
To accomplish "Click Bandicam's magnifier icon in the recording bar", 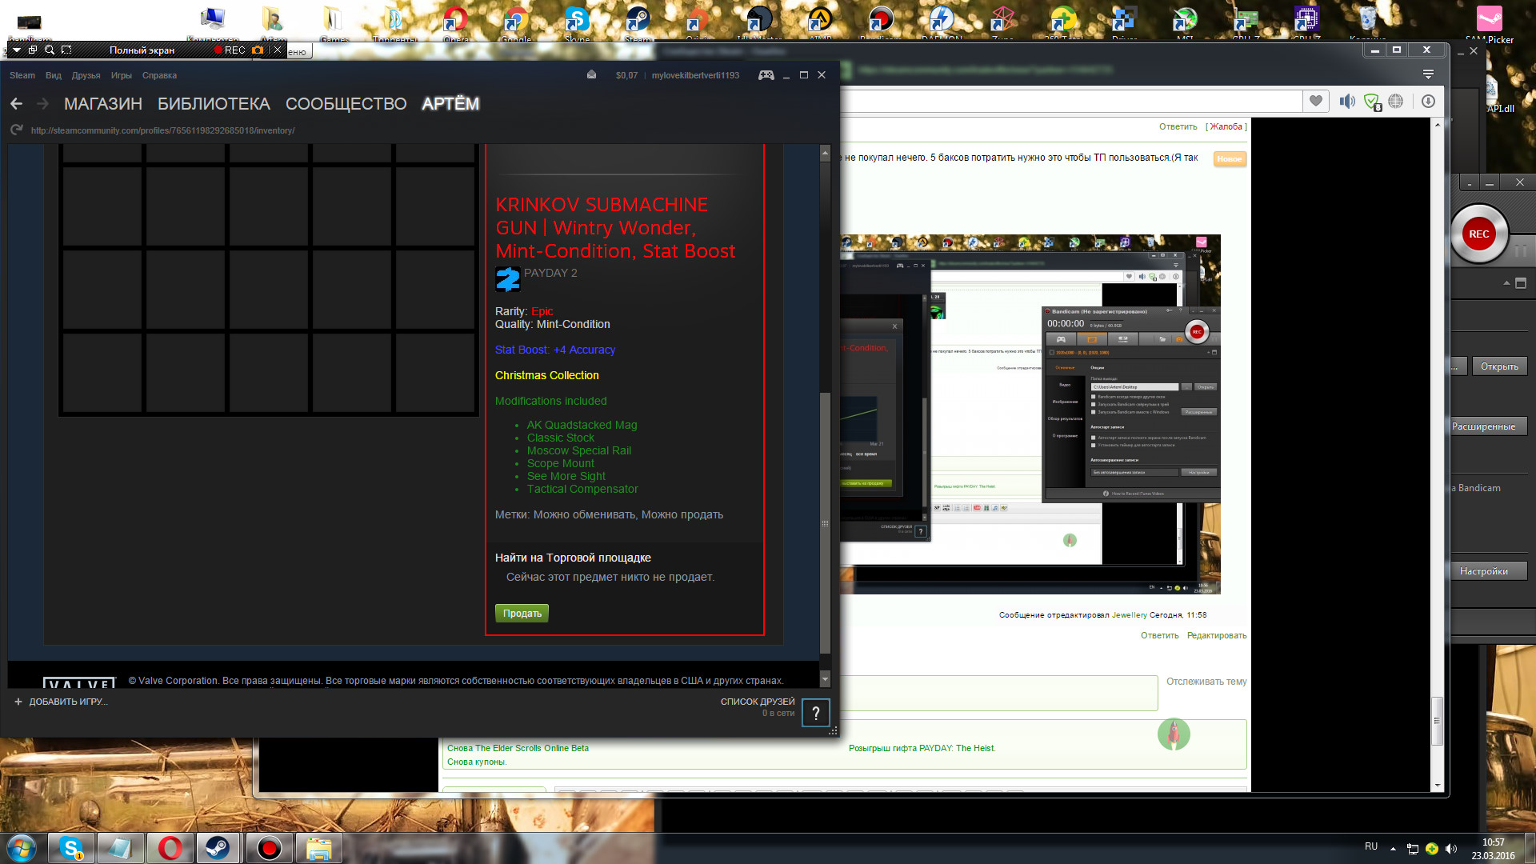I will tap(50, 50).
